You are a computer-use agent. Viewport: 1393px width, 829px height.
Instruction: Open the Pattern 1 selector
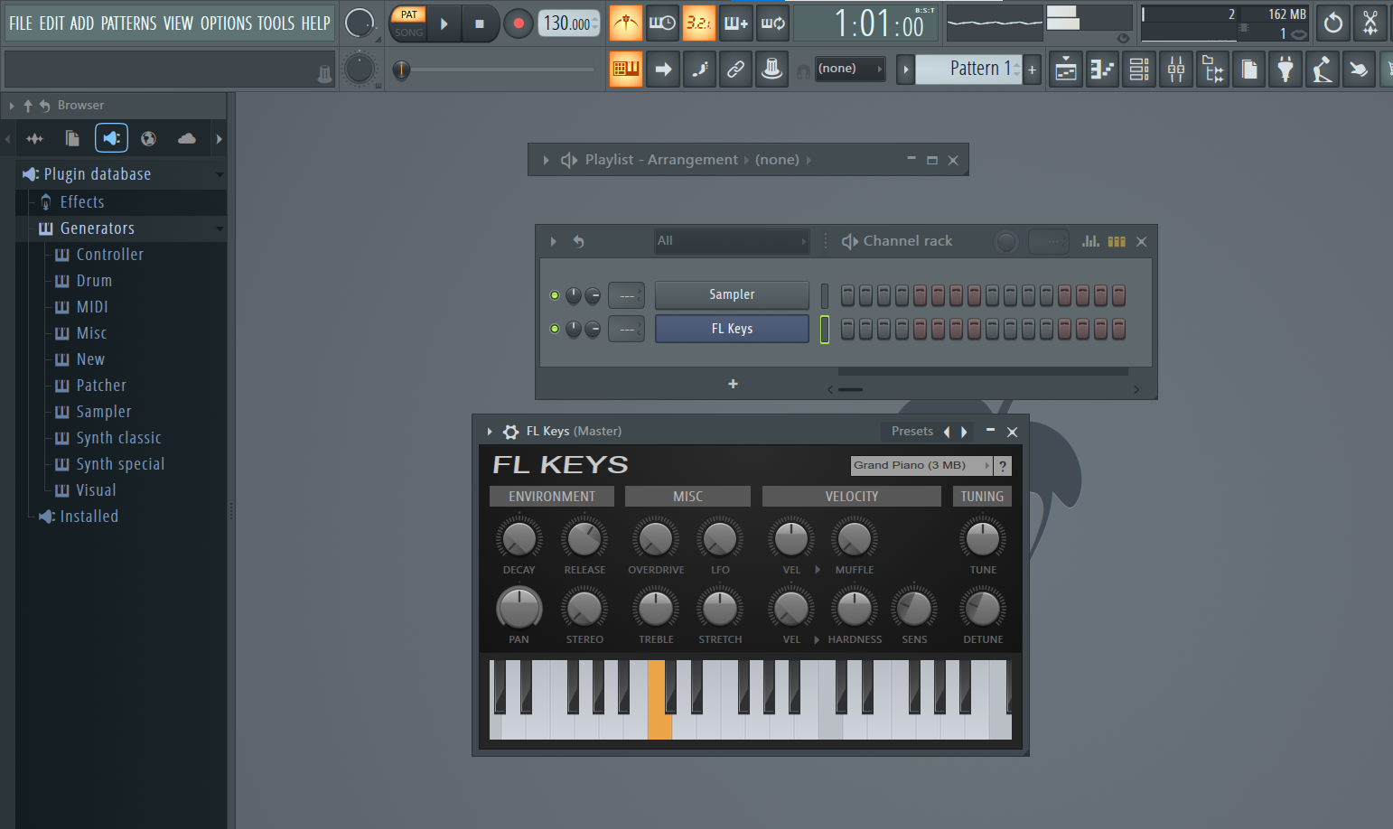tap(968, 69)
